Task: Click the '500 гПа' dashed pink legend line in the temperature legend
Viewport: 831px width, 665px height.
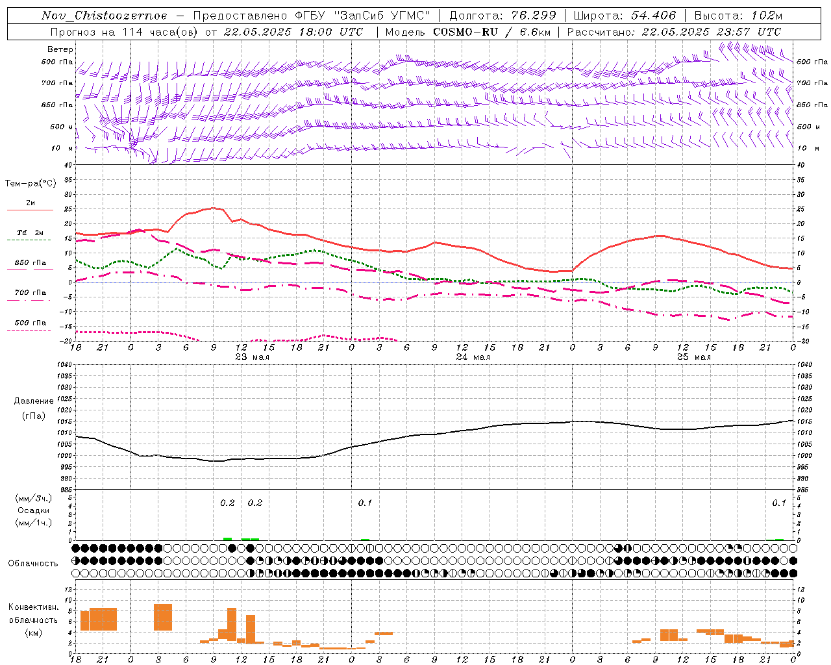Action: (x=29, y=330)
